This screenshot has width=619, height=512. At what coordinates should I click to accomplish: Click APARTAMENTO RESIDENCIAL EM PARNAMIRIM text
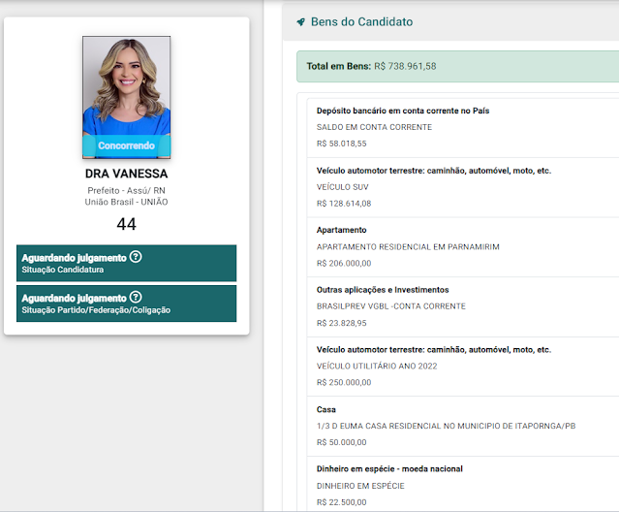408,247
